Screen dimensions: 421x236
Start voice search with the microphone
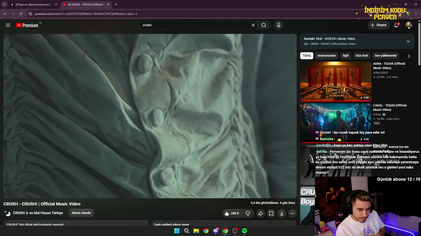pyautogui.click(x=279, y=25)
